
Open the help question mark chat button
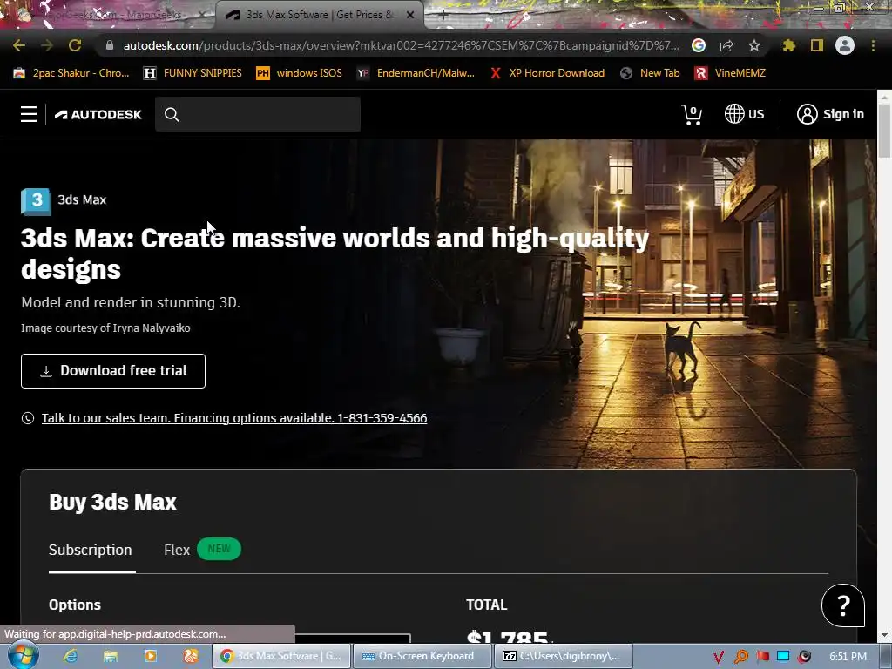pyautogui.click(x=843, y=605)
